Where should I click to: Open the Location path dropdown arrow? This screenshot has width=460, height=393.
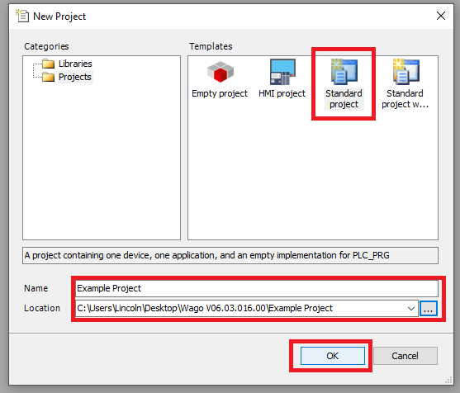coord(411,309)
